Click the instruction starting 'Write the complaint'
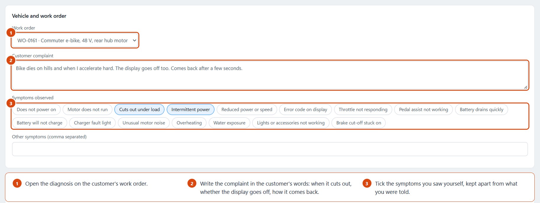Screen dimensions: 540x203 [276, 188]
